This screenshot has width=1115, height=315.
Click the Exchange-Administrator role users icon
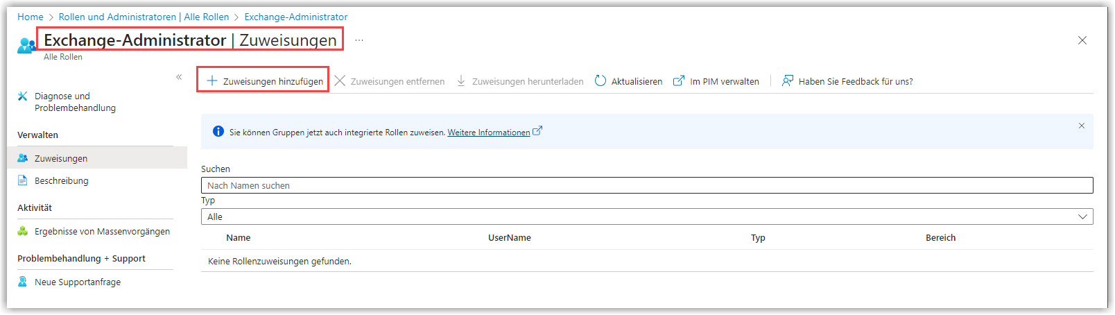(x=26, y=46)
